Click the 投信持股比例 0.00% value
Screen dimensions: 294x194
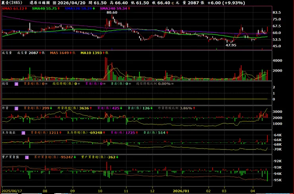[155, 83]
